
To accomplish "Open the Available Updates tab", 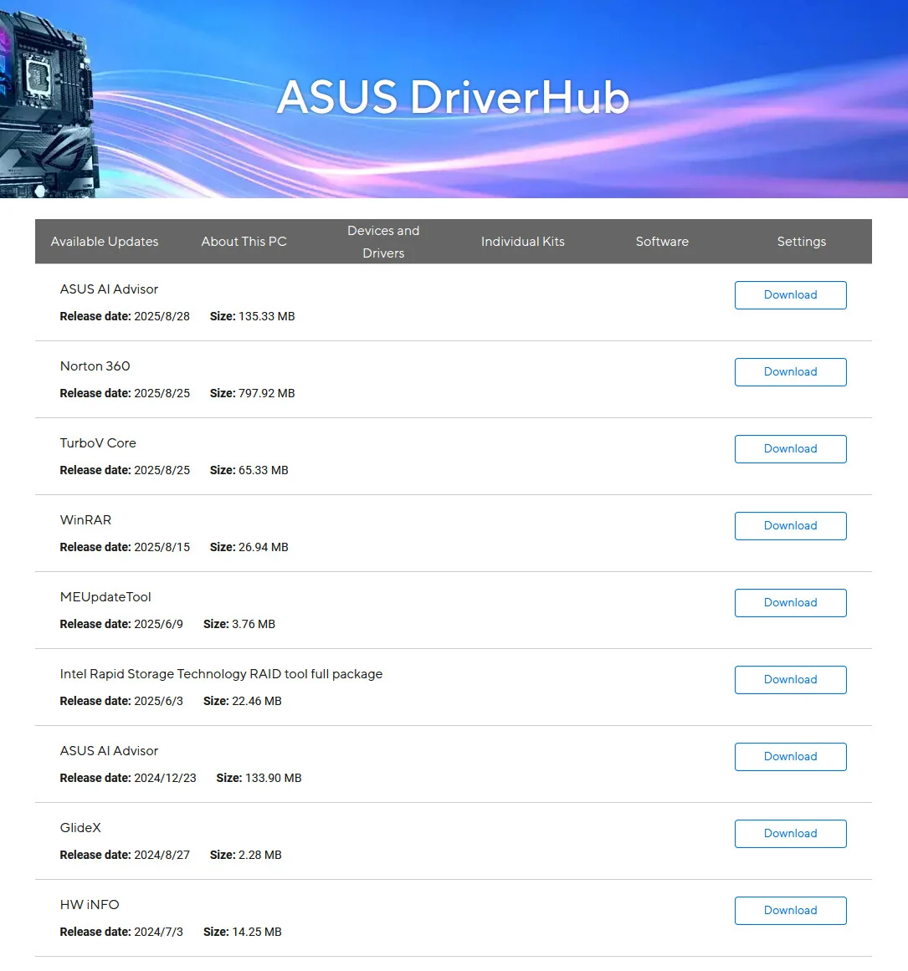I will pos(105,242).
